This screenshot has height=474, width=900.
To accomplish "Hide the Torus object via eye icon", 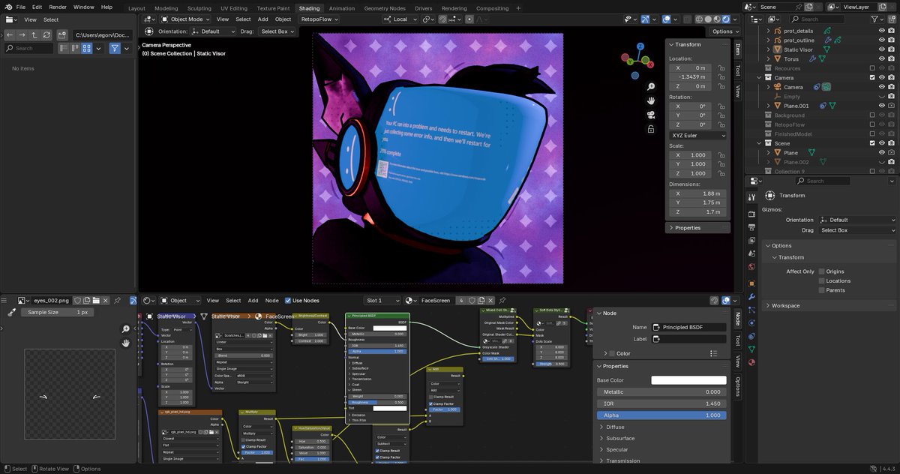I will tap(881, 58).
